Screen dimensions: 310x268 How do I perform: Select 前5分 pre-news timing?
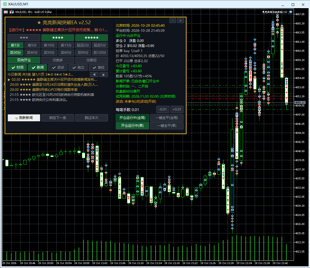pyautogui.click(x=32, y=45)
